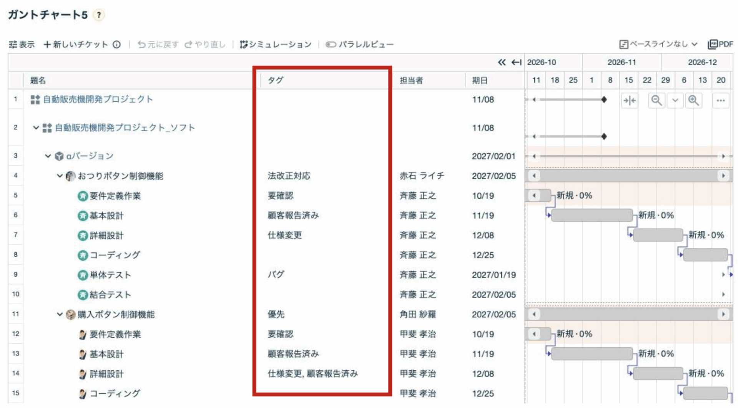
Task: Open 自動販売機開発プロジェクト project link
Action: click(x=98, y=100)
